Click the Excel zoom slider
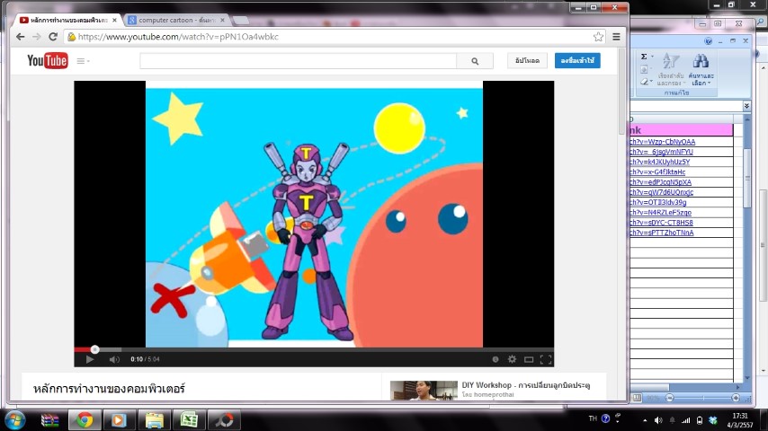The width and height of the screenshot is (768, 431). coord(702,398)
